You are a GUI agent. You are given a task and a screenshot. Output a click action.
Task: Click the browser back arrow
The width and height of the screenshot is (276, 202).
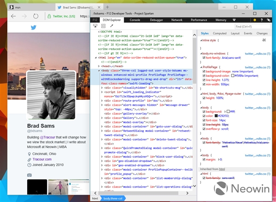(x=13, y=16)
